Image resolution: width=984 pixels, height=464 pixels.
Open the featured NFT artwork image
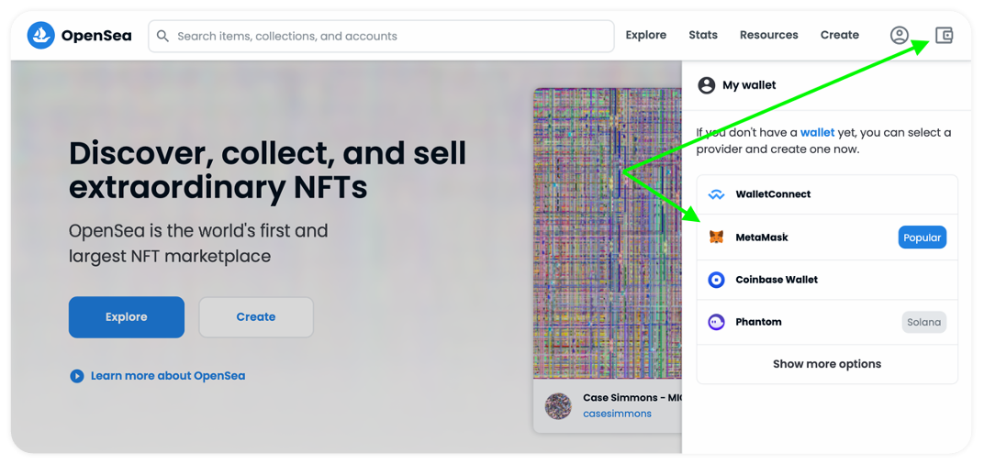click(x=607, y=229)
